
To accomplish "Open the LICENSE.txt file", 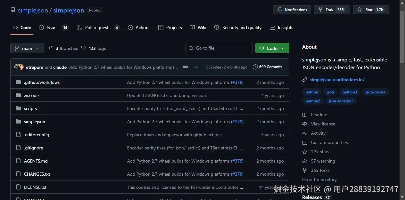I will coord(35,187).
